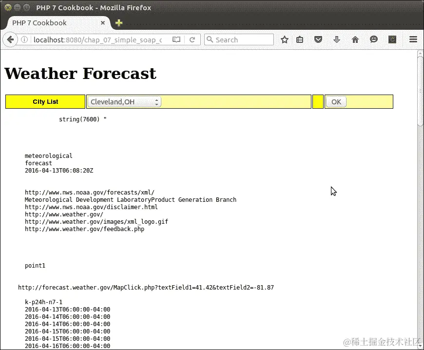Image resolution: width=424 pixels, height=350 pixels.
Task: Click the weather.gov/feedback.php text
Action: click(85, 229)
